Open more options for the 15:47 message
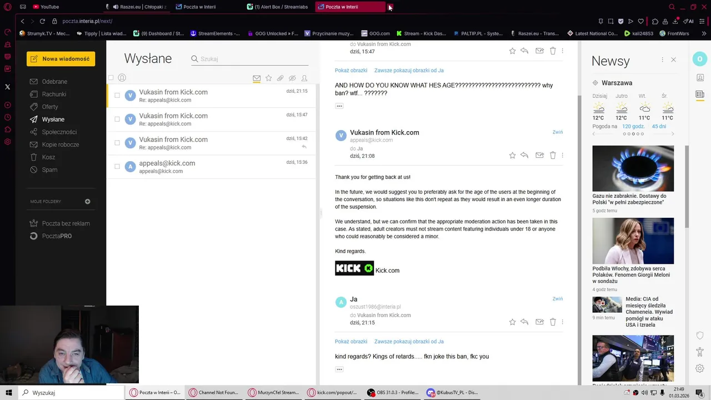The image size is (711, 400). [562, 51]
